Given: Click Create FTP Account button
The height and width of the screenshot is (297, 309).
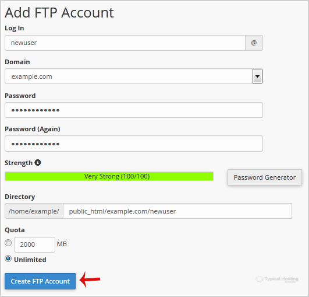Looking at the screenshot, I should point(40,281).
